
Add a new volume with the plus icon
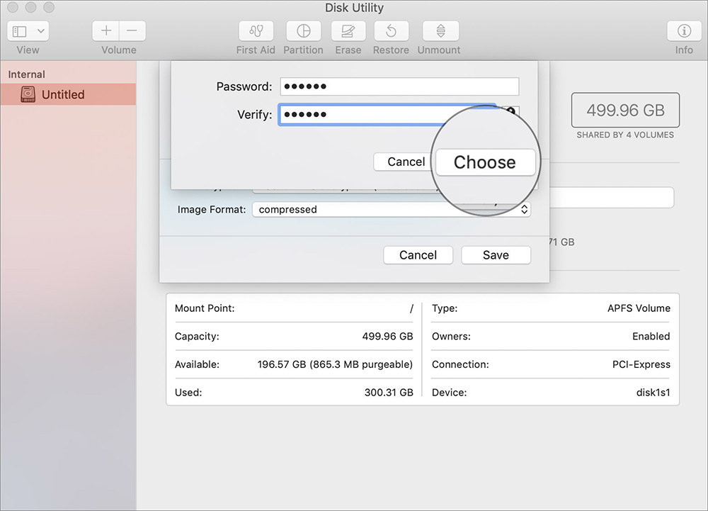105,30
